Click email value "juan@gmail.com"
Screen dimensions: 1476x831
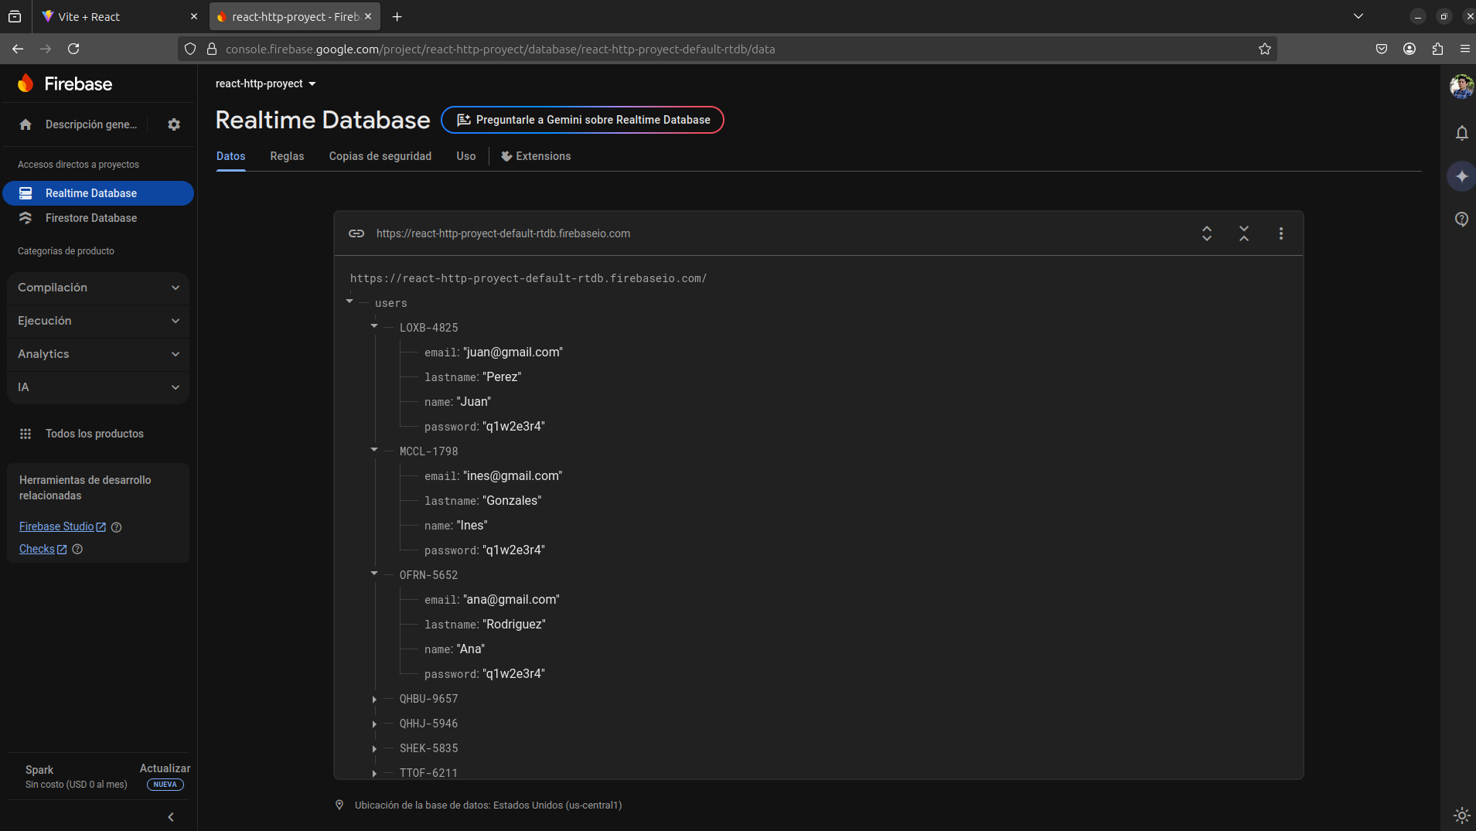[513, 352]
